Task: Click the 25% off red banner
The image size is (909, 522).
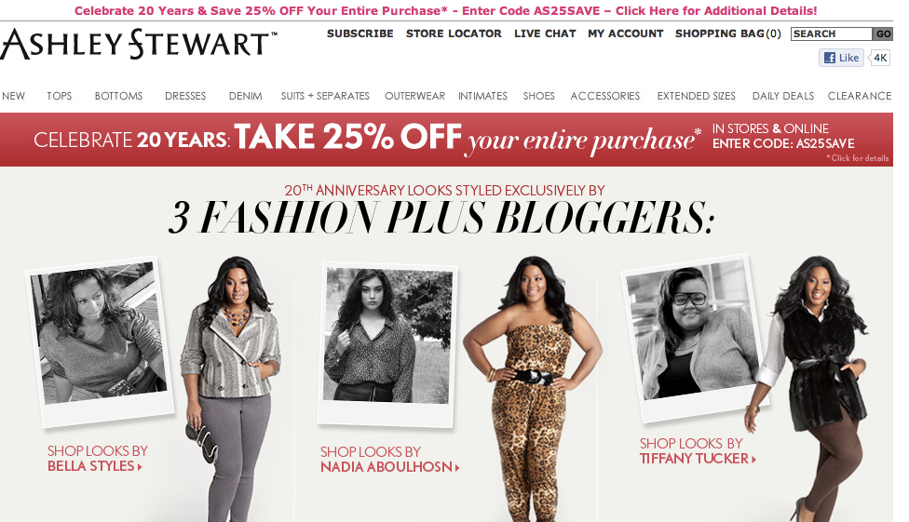Action: click(x=446, y=140)
